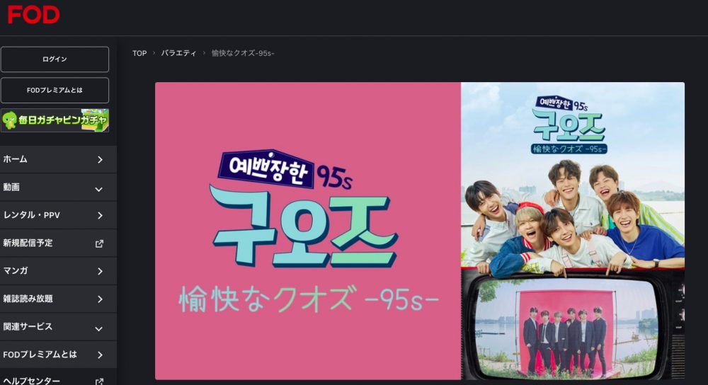
Task: Click external link icon for 新規配信予定
Action: (99, 243)
